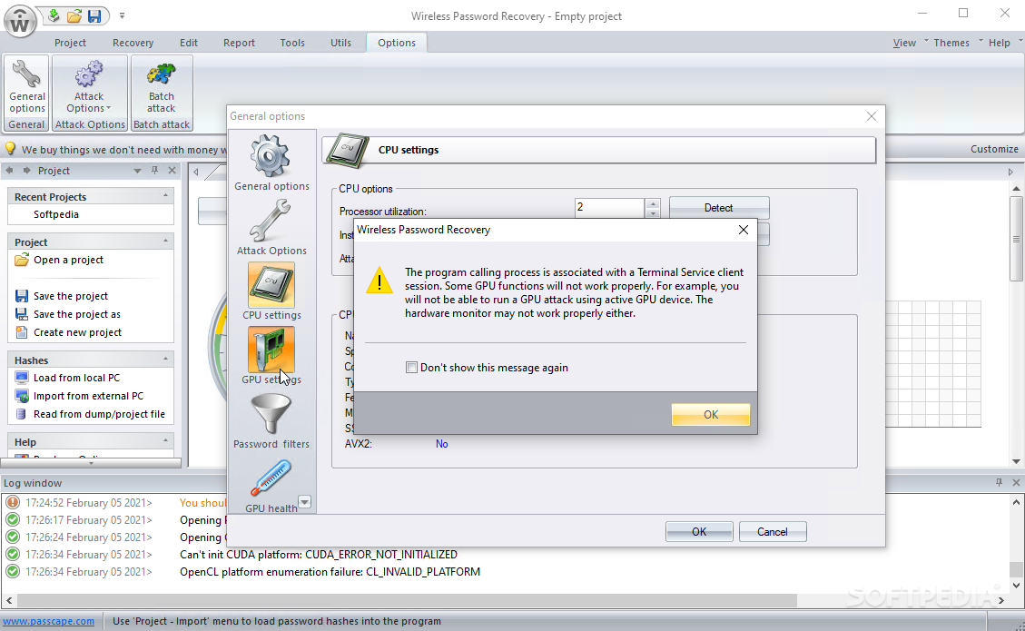Screen dimensions: 1025x631
Task: Click Read from dump/project file icon
Action: (x=22, y=415)
